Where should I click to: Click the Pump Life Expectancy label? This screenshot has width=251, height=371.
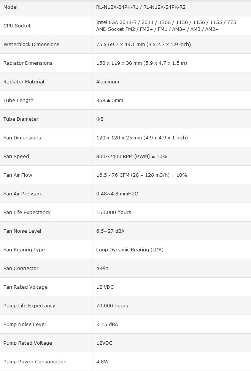[29, 306]
